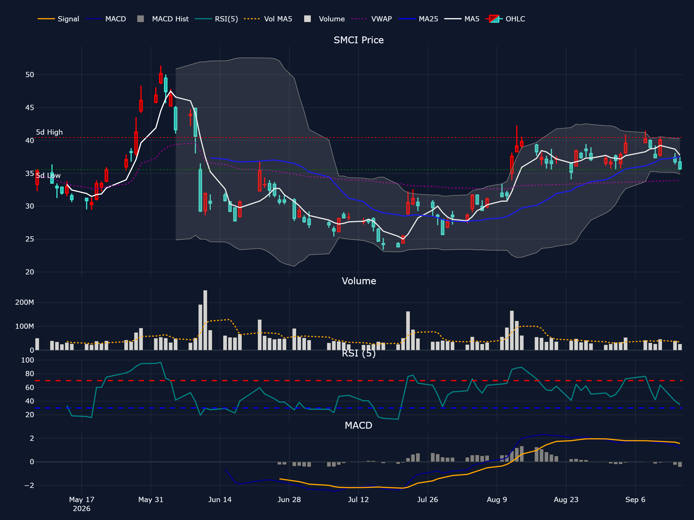
Task: Click the Jun 28 axis label
Action: [289, 499]
